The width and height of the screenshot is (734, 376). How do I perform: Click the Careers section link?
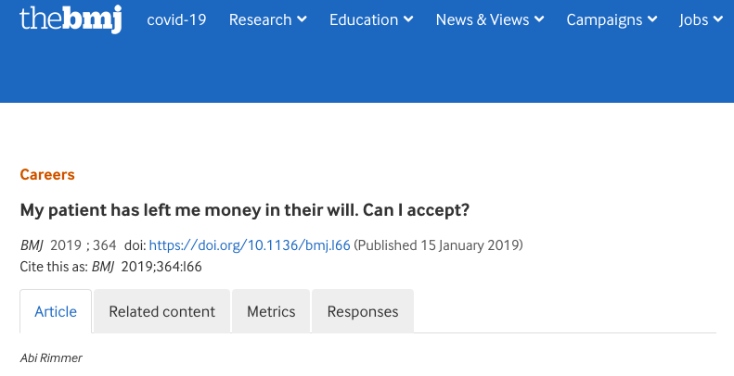[47, 175]
